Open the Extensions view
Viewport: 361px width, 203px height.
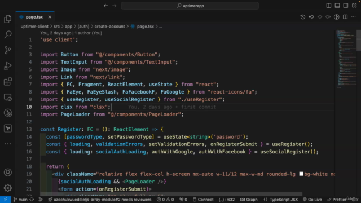tap(7, 81)
